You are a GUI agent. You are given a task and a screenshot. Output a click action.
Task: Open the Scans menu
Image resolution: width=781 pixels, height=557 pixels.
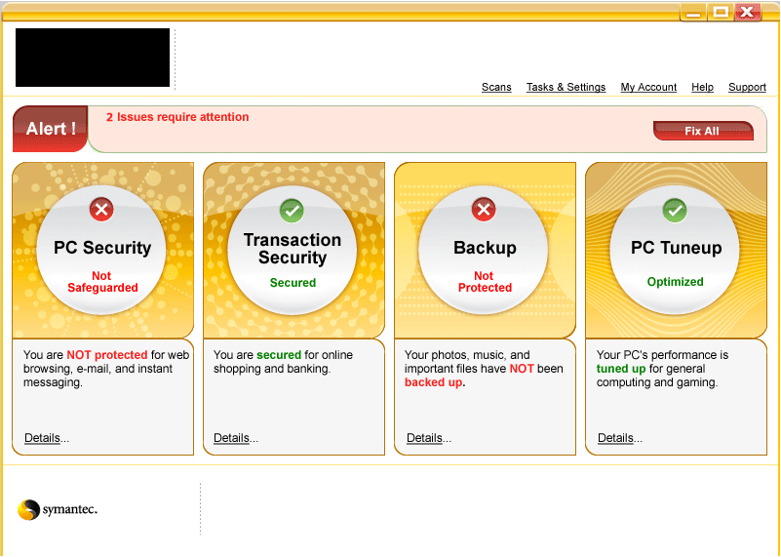(496, 87)
